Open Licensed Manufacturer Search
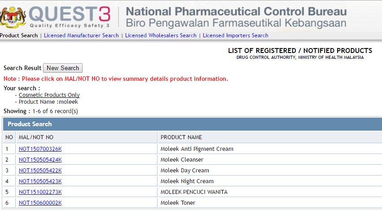Screen dimensions: 382x211 [x=81, y=35]
